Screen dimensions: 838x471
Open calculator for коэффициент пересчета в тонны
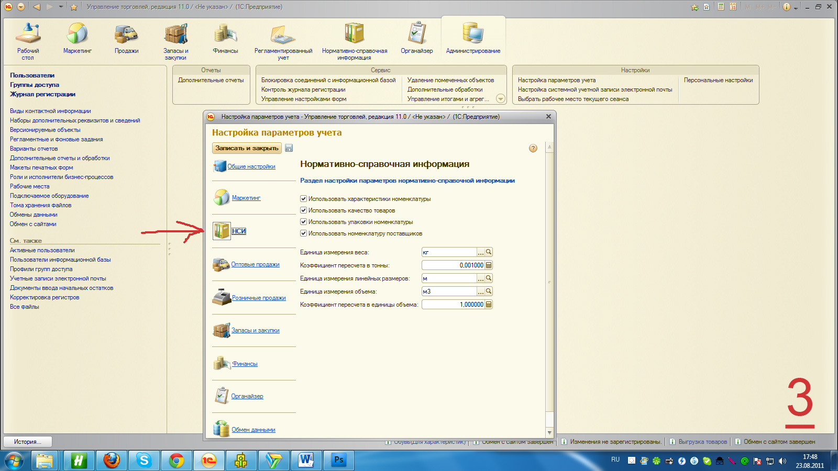[489, 265]
